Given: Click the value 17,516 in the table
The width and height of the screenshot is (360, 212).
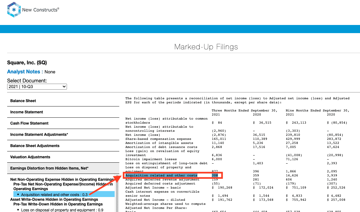Looking at the screenshot, I should pyautogui.click(x=259, y=147).
